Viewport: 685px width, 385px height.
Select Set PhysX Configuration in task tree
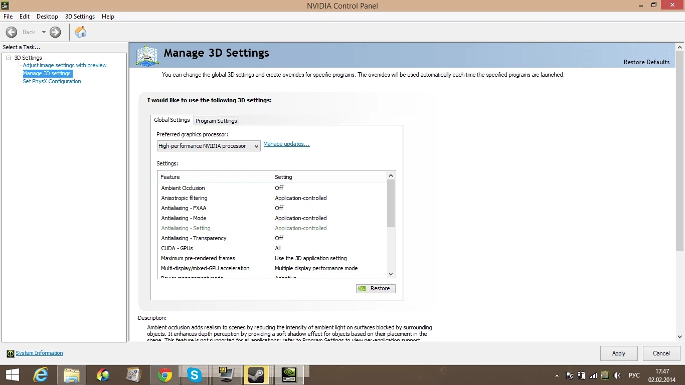click(52, 81)
